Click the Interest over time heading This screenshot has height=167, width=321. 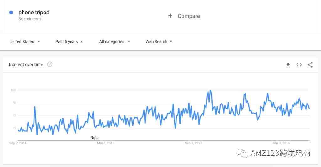[26, 65]
